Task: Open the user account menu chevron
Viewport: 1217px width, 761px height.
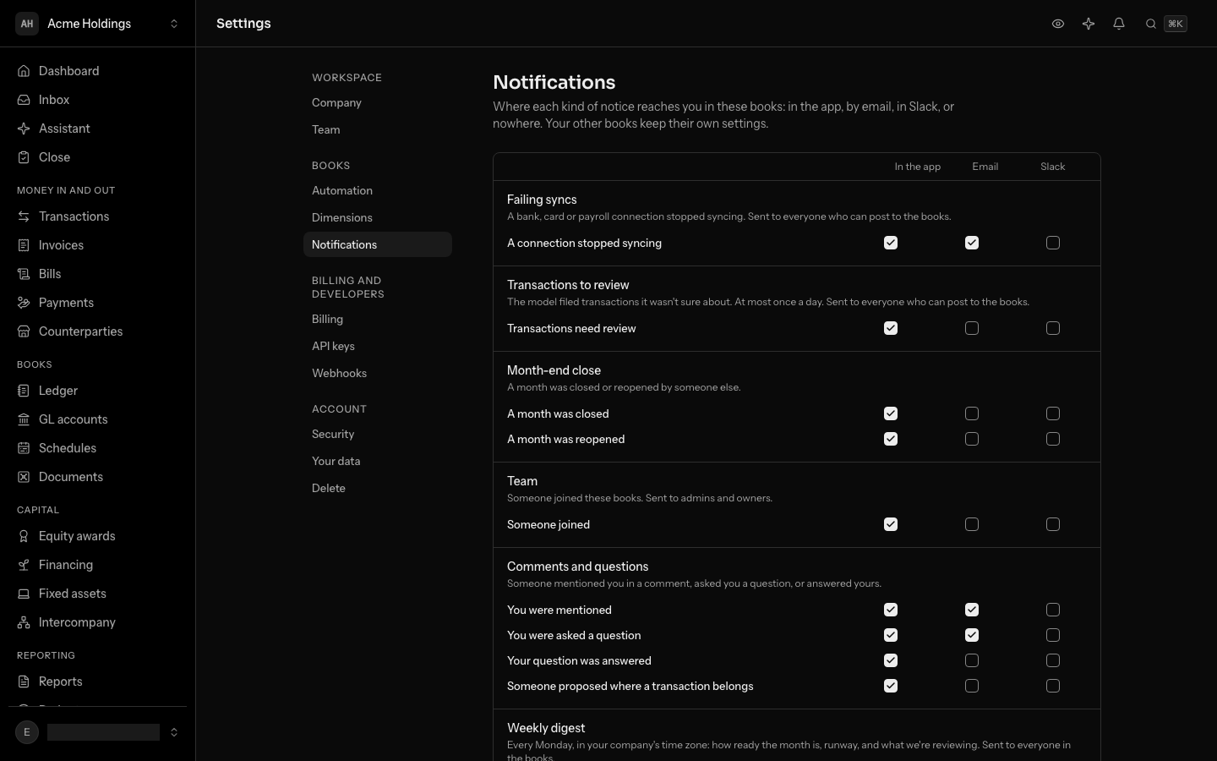Action: coord(174,732)
